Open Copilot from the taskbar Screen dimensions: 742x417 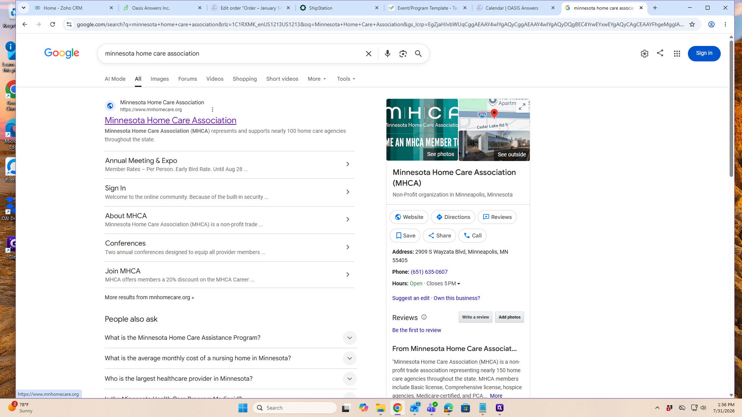363,408
